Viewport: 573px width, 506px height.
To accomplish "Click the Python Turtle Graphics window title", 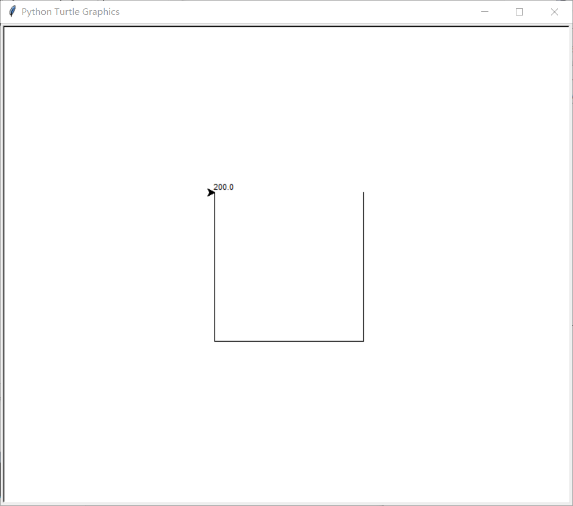I will click(x=70, y=12).
